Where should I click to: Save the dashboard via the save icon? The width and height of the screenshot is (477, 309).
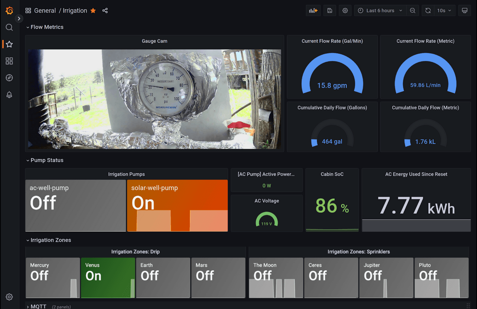pyautogui.click(x=329, y=10)
